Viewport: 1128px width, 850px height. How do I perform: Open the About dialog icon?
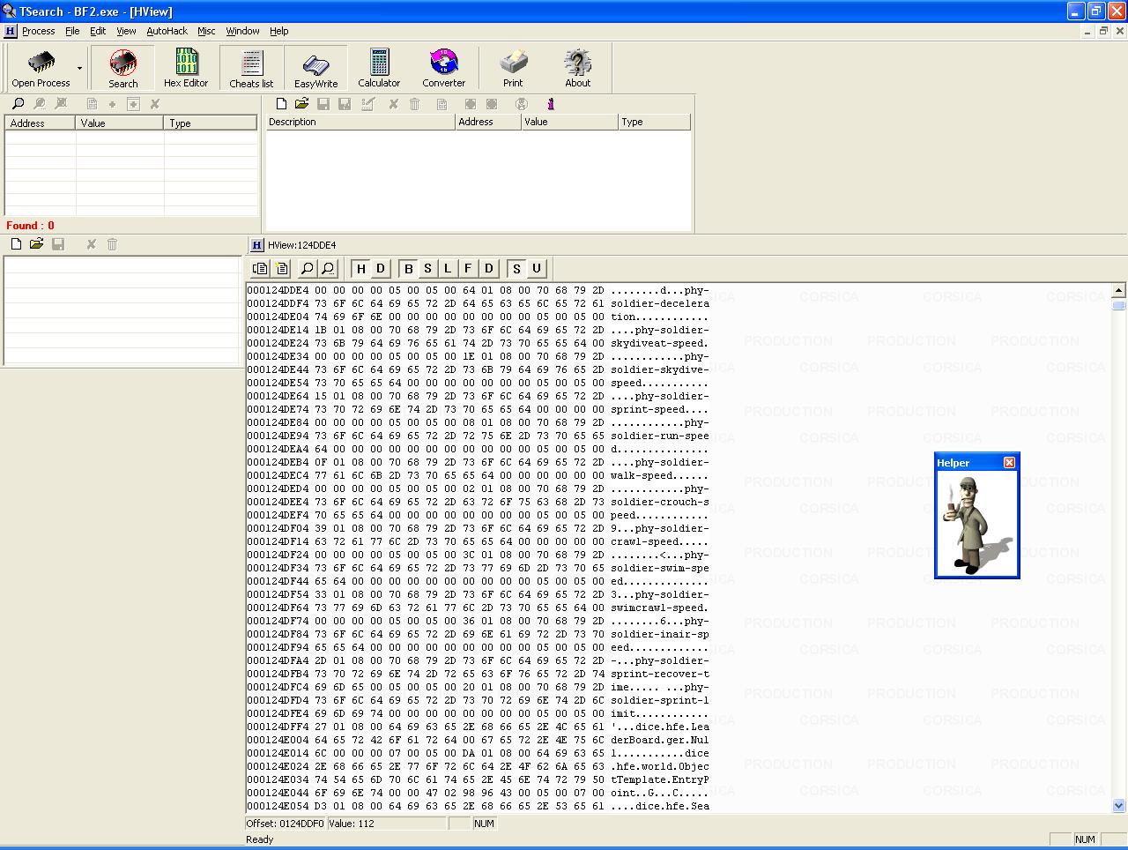577,68
